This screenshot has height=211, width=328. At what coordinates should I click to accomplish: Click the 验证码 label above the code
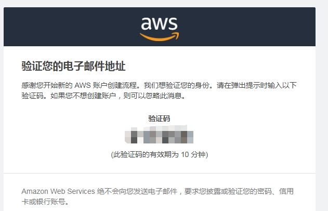(159, 118)
